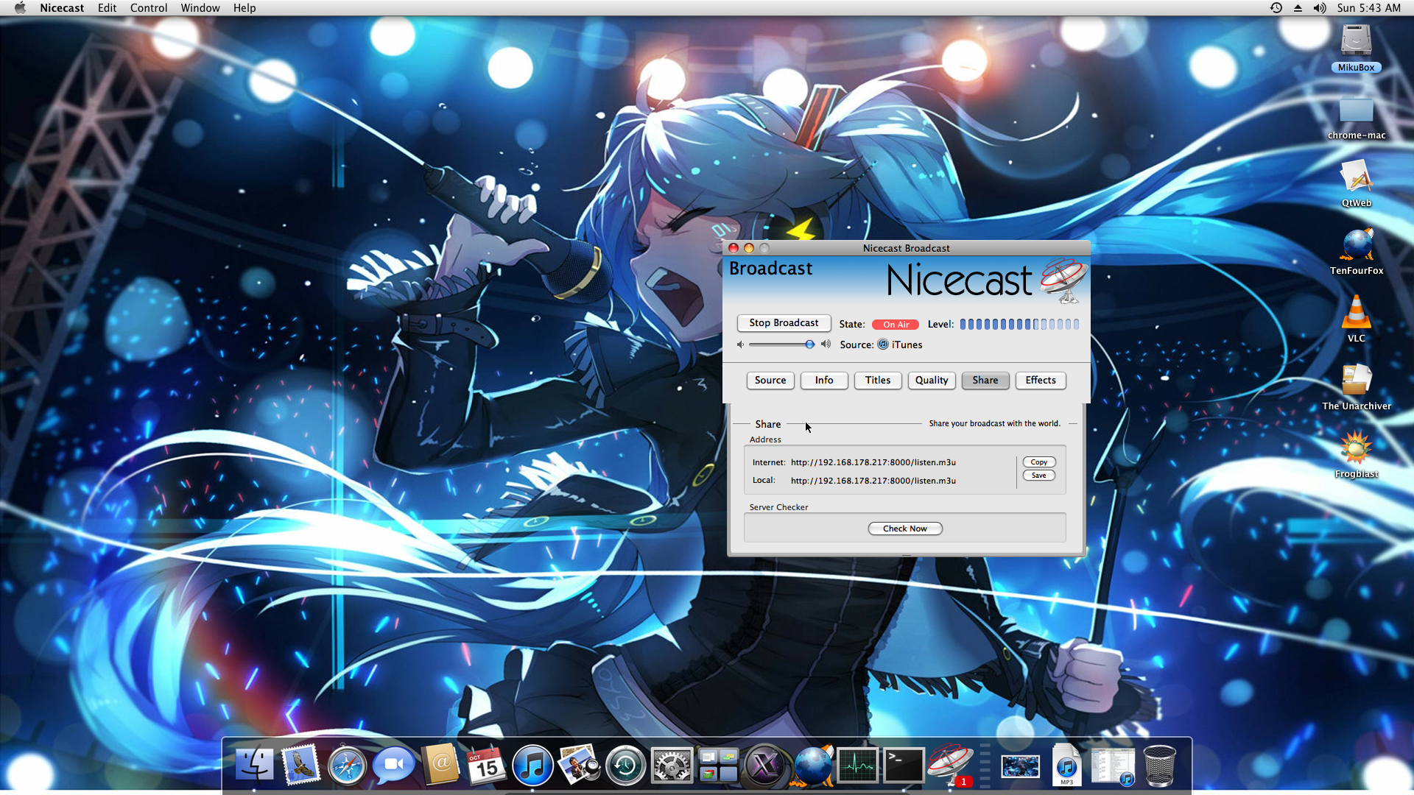The height and width of the screenshot is (795, 1414).
Task: Open the Titles tab
Action: (x=878, y=381)
